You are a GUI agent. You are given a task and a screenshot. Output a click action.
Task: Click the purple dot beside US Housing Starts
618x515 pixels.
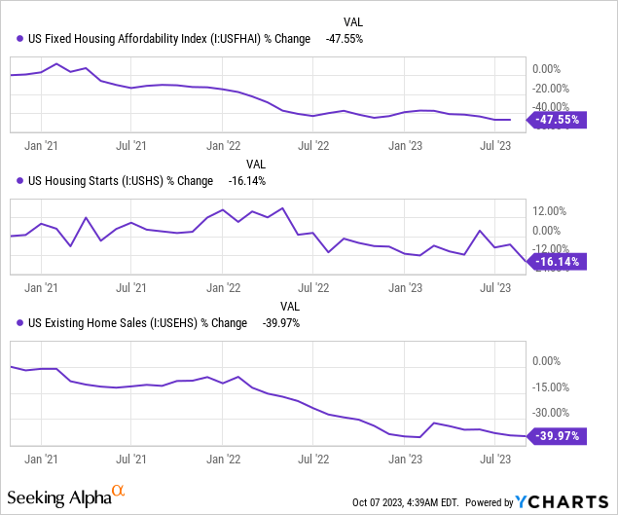20,180
